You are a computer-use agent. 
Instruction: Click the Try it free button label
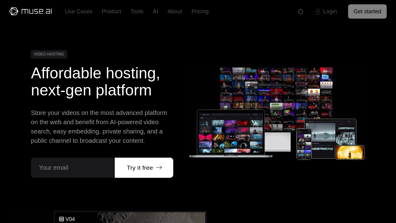[140, 168]
